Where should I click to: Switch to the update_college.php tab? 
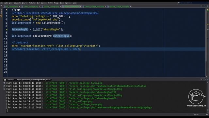pyautogui.click(x=51, y=7)
